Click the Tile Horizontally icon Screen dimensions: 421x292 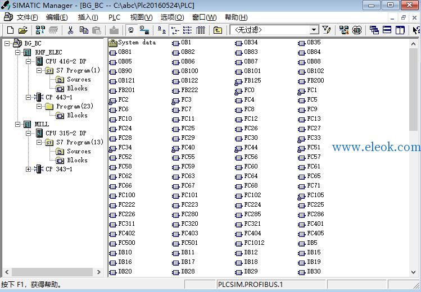click(387, 30)
